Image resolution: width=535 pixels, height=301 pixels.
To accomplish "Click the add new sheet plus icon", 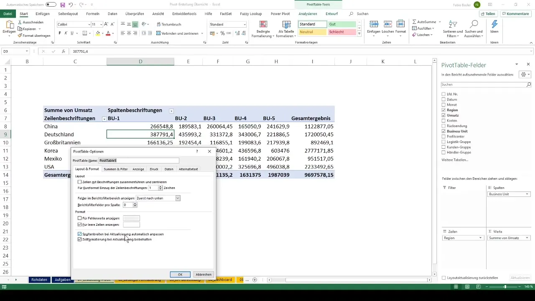I will [x=255, y=280].
